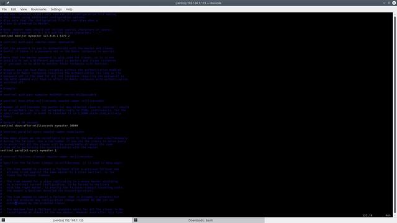
Task: Minimize the Konsole window
Action: pyautogui.click(x=384, y=2)
